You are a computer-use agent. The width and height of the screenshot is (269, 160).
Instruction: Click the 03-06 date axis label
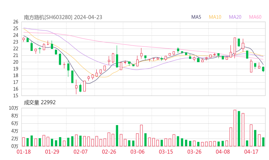137,152
